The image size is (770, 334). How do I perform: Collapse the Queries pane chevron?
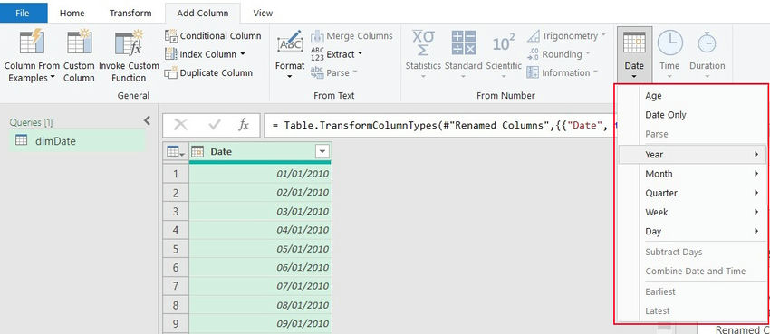pos(147,120)
